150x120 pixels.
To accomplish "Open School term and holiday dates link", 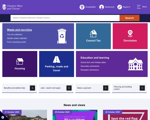I will 93,62.
